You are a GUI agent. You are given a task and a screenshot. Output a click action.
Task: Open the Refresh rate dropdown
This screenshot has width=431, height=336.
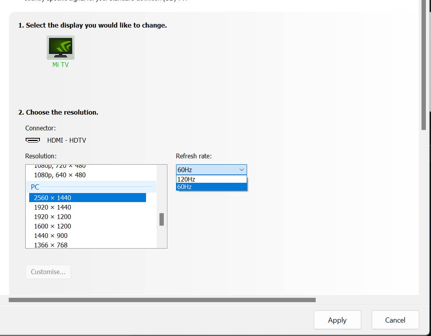(212, 170)
